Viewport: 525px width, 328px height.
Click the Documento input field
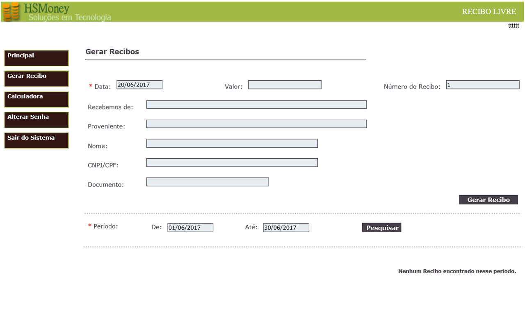[x=208, y=182]
